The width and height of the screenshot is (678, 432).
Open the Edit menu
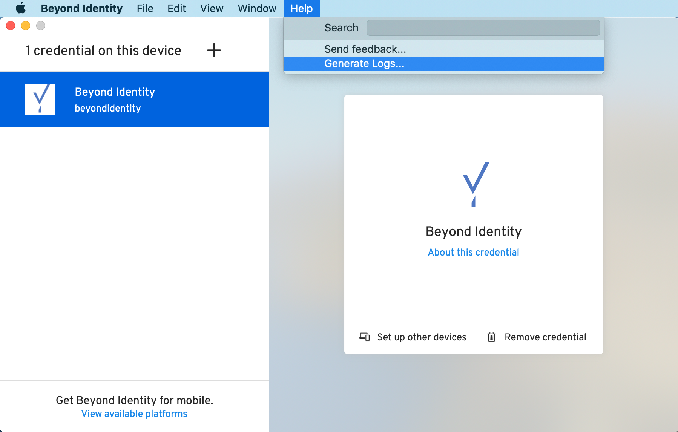(176, 8)
